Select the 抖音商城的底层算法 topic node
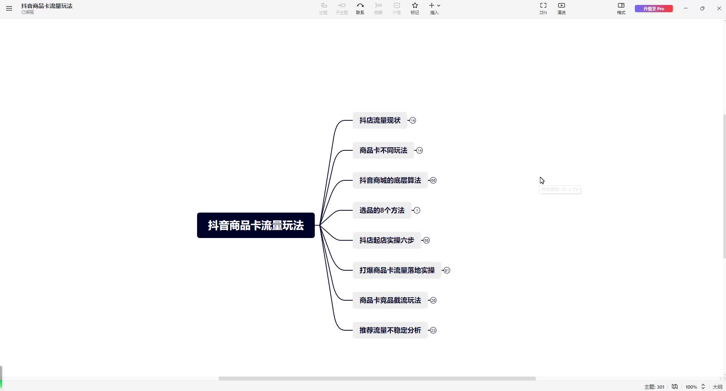726x391 pixels. [x=390, y=180]
